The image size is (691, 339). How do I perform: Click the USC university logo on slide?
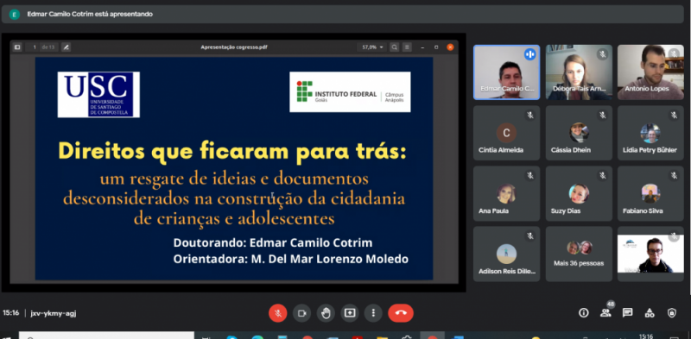(98, 95)
